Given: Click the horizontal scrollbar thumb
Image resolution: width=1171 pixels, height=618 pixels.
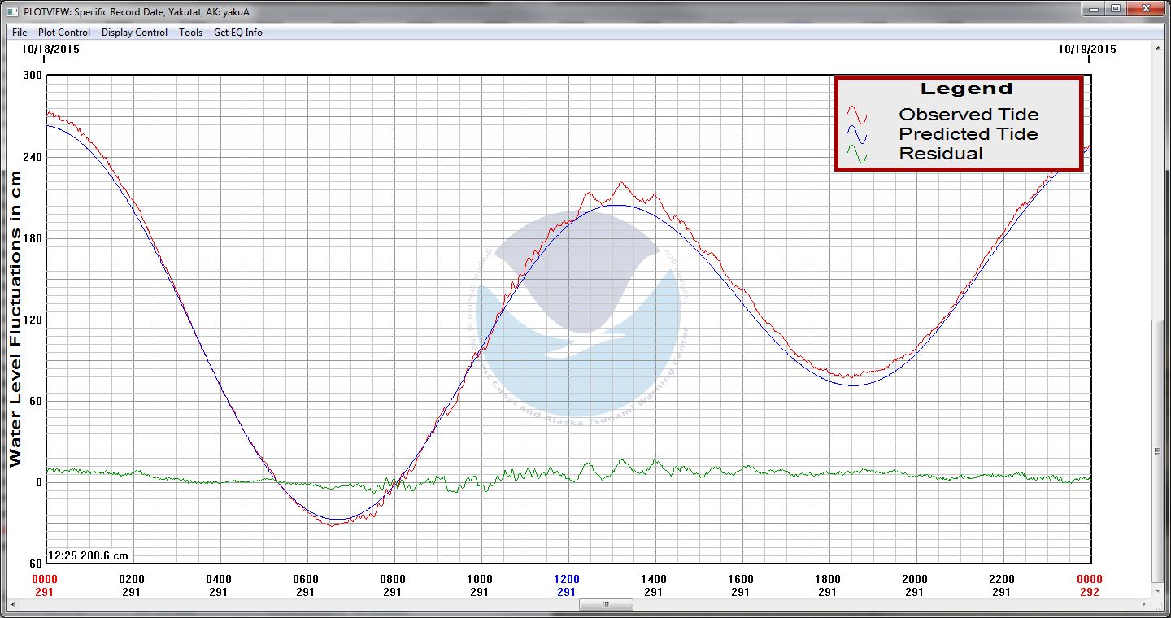Looking at the screenshot, I should (x=606, y=605).
